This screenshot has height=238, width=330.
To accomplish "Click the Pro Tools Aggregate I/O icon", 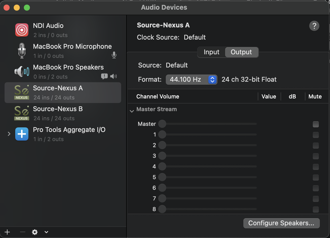I will point(22,134).
